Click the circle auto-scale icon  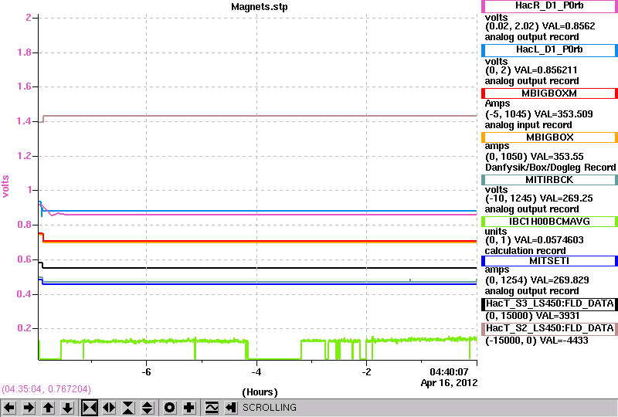(x=169, y=408)
